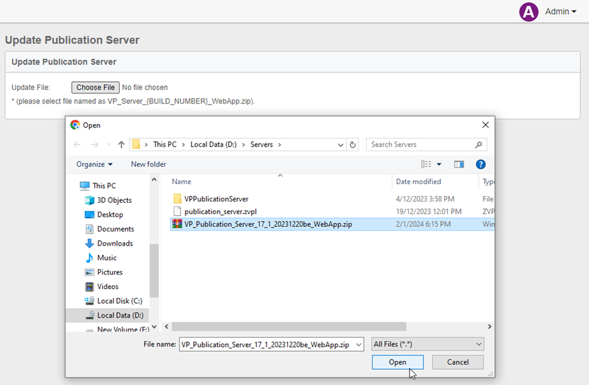Open Videos in the sidebar
Image resolution: width=589 pixels, height=385 pixels.
[x=108, y=287]
